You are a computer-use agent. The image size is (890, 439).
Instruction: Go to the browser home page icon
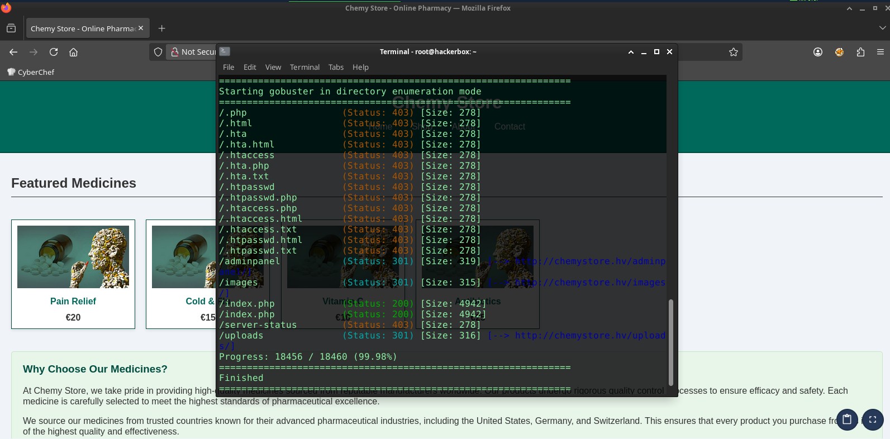73,52
